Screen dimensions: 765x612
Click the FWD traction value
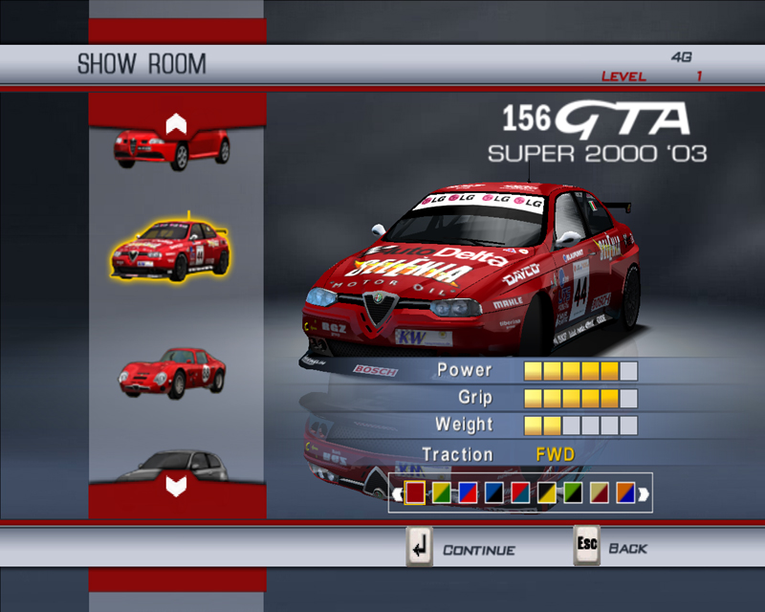[556, 455]
